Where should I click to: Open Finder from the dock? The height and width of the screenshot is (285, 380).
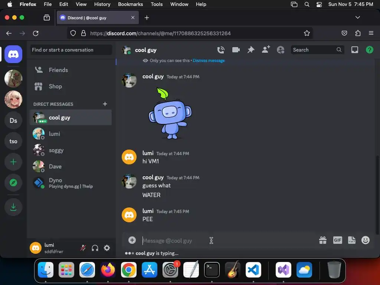46,270
